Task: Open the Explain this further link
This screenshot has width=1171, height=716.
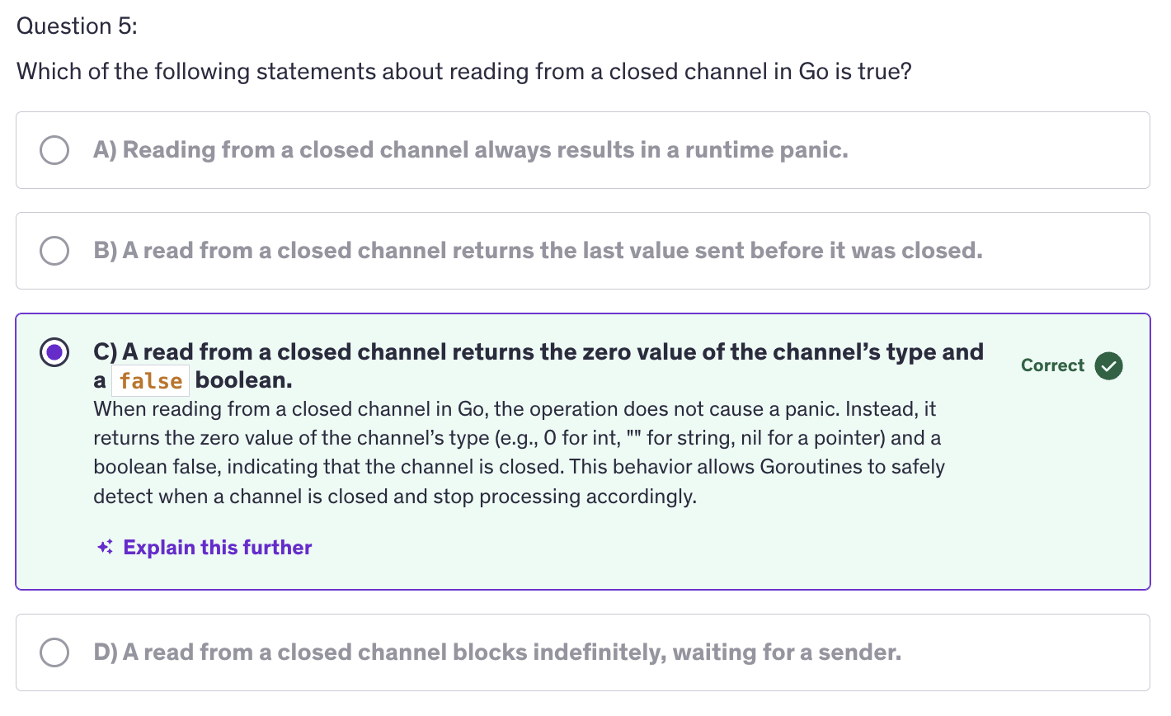Action: tap(217, 547)
